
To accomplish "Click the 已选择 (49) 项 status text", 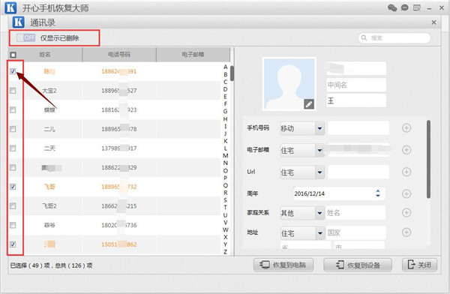I will point(30,265).
